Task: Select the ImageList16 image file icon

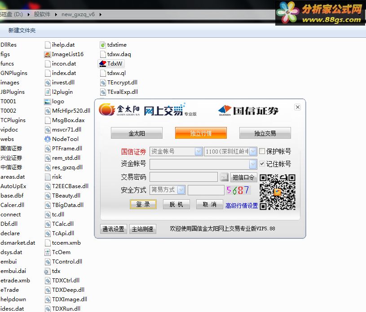Action: 48,54
